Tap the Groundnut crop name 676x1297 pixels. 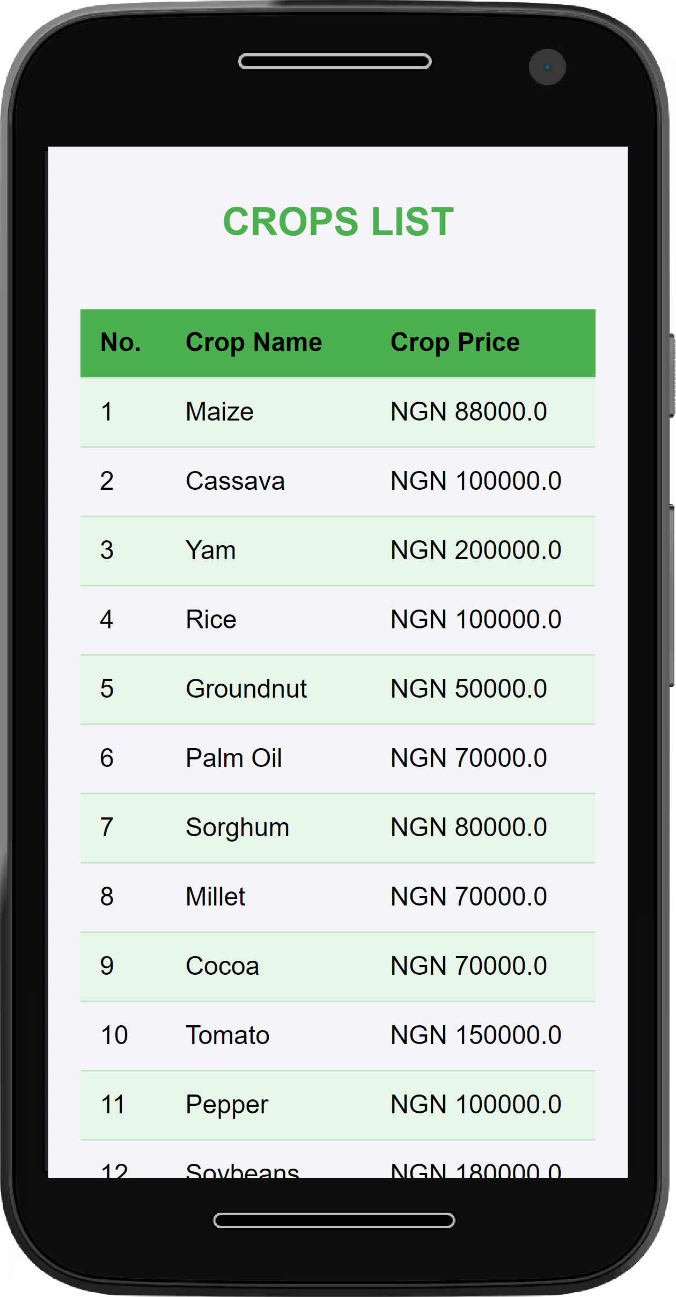coord(246,689)
